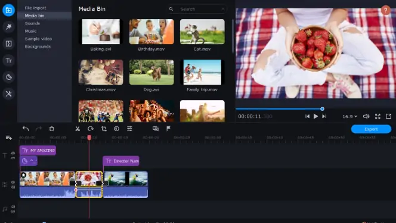The image size is (396, 223).
Task: Skip to previous frame
Action: (x=307, y=116)
